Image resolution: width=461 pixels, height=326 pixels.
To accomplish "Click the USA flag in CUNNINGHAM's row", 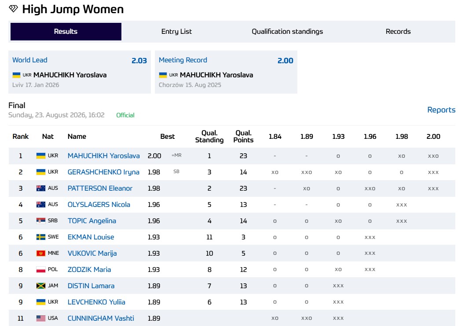I will (41, 318).
